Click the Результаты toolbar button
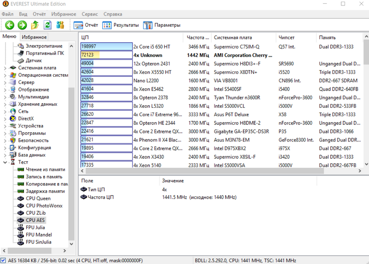This screenshot has width=369, height=264. [121, 25]
